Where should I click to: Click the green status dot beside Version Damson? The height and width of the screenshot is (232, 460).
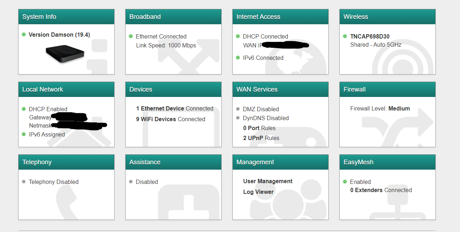pos(24,35)
